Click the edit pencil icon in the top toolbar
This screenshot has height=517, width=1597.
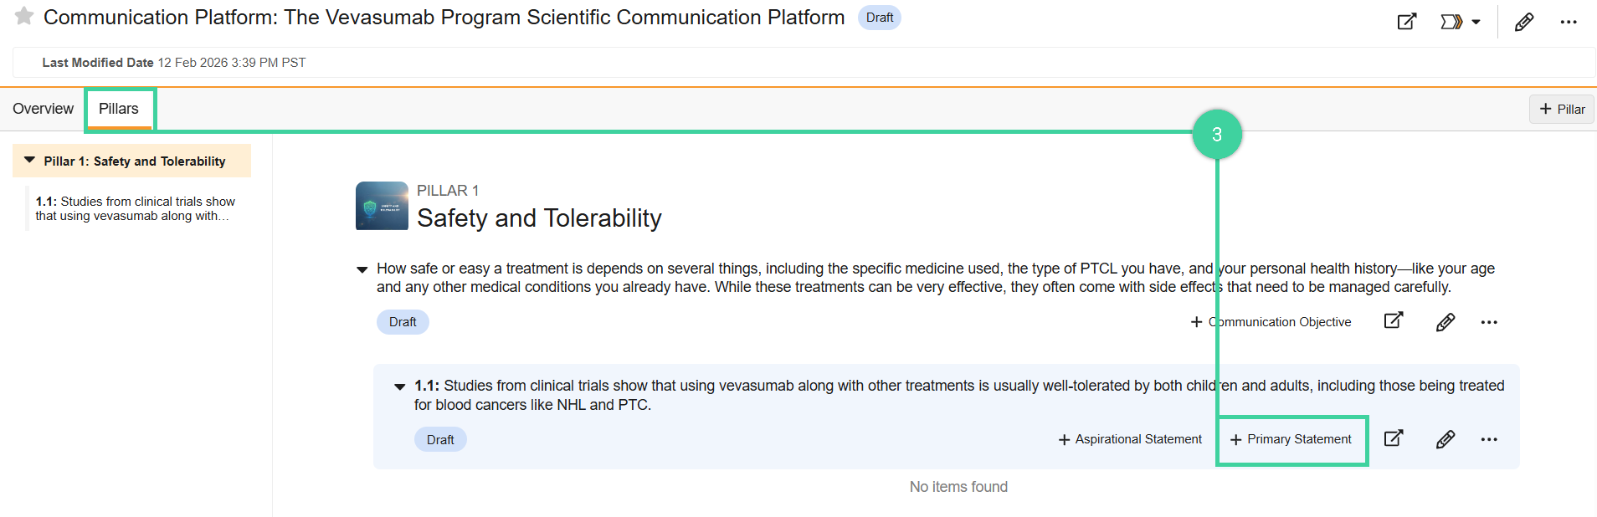[x=1523, y=22]
